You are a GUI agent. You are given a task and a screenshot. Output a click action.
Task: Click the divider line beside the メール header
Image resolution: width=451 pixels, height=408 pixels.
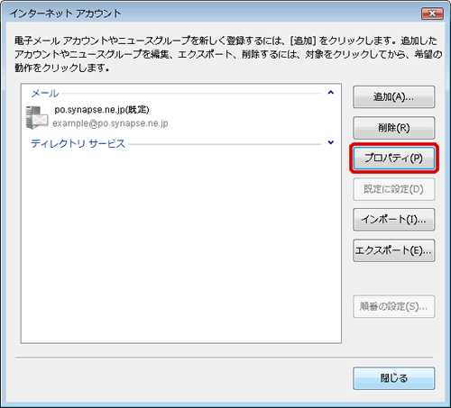click(192, 94)
